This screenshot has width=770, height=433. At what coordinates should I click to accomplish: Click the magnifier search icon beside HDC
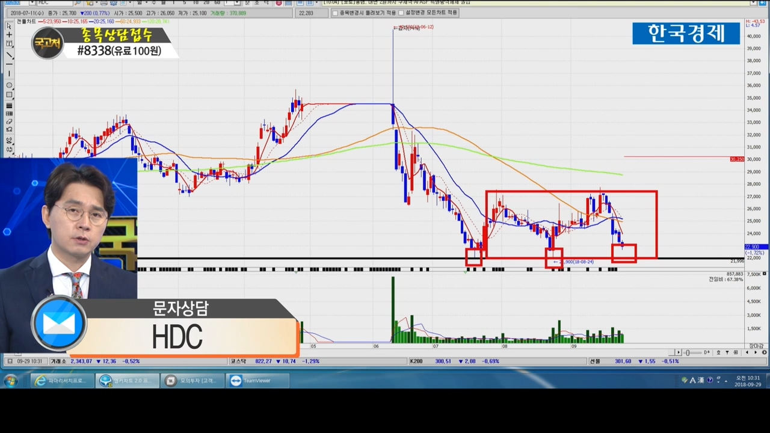[x=78, y=2]
